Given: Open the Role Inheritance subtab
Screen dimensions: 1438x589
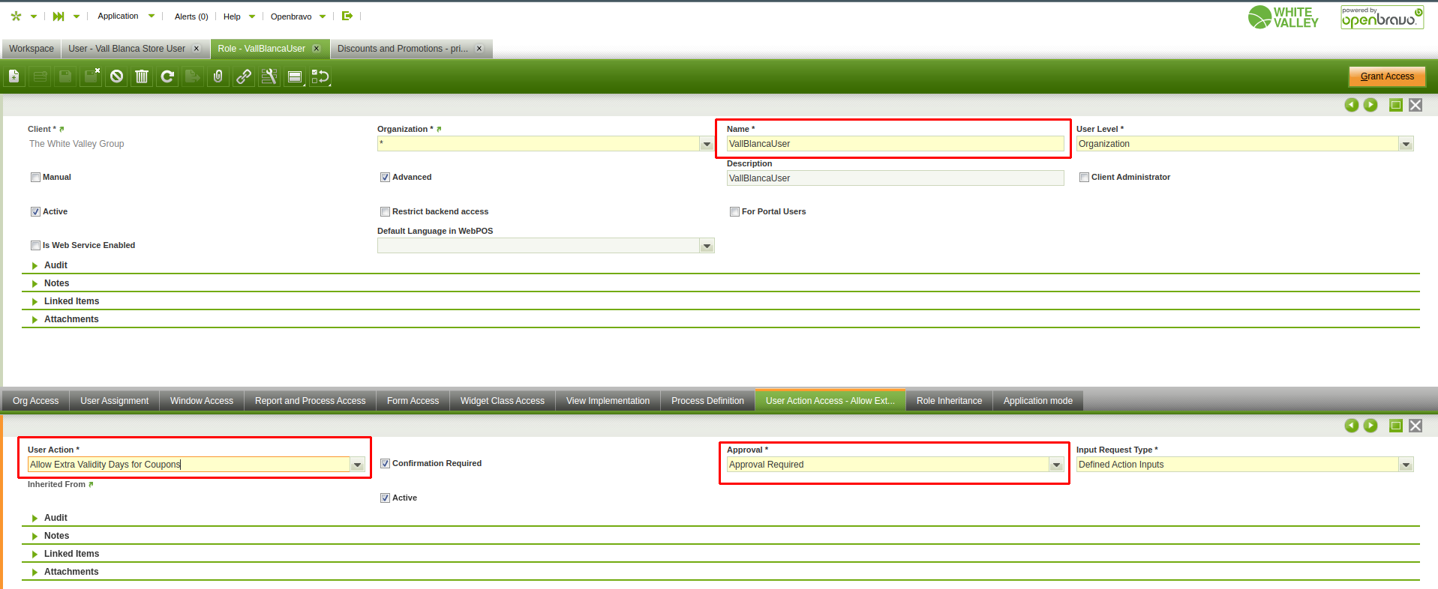Looking at the screenshot, I should point(949,401).
